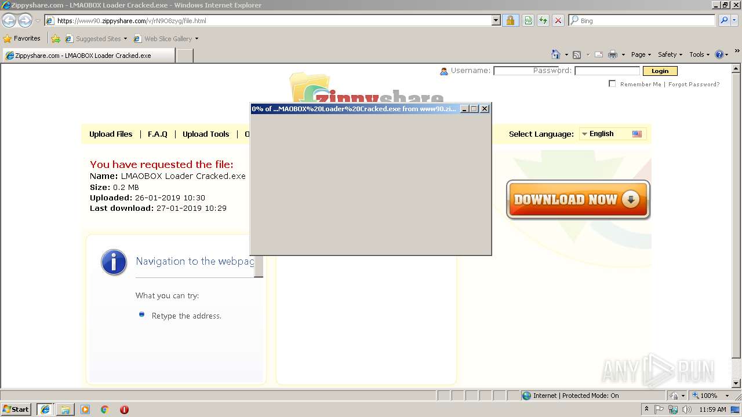Click the Bing search magnifier button

(724, 20)
